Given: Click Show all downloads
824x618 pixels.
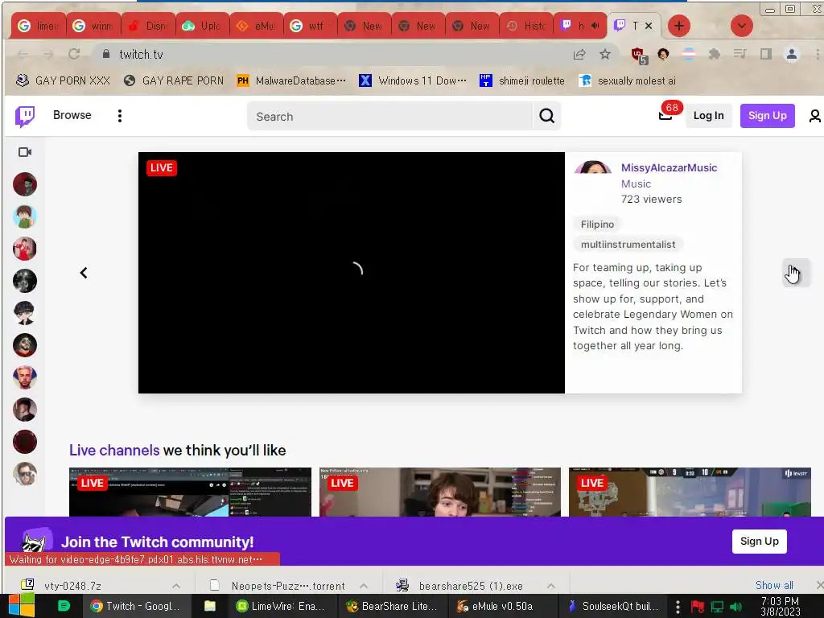Looking at the screenshot, I should point(774,585).
